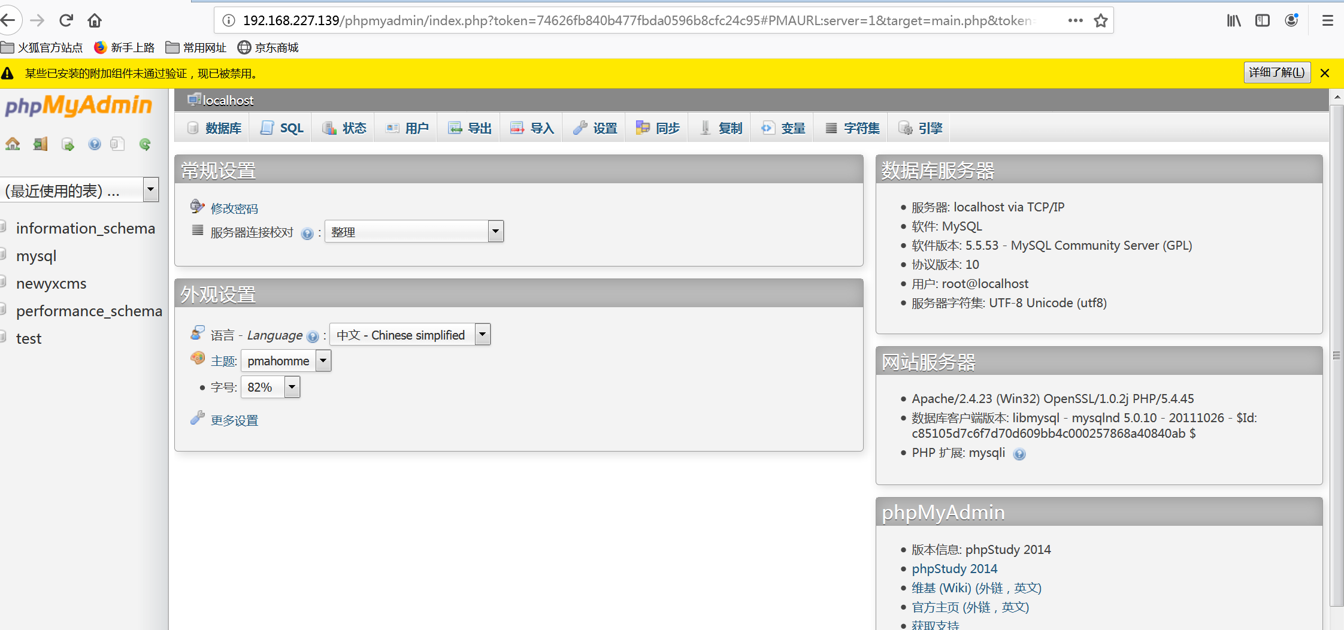Dismiss the yellow add-on warning bar
This screenshot has height=630, width=1344.
point(1325,73)
